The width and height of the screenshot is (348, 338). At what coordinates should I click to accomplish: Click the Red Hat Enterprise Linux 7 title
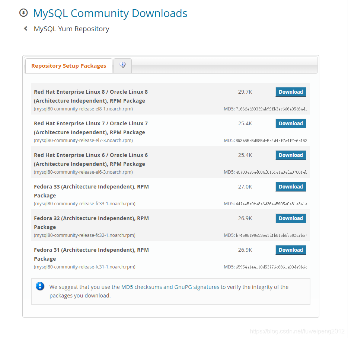(x=91, y=128)
